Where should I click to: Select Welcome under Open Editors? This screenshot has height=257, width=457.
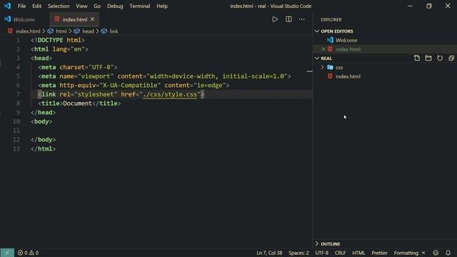click(x=346, y=40)
